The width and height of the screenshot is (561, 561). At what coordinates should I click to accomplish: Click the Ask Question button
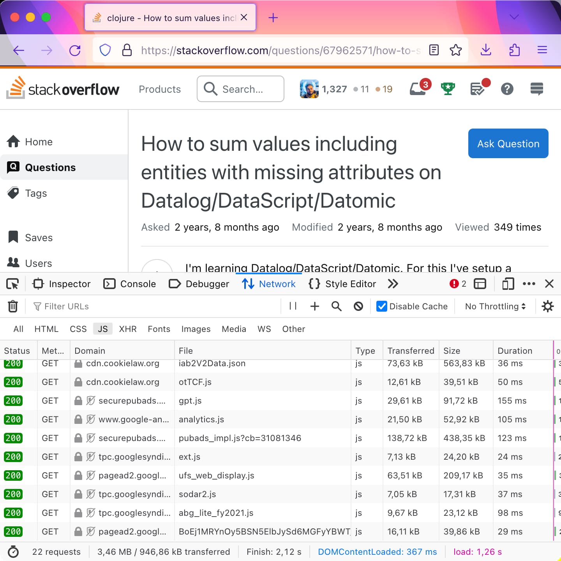pos(508,143)
